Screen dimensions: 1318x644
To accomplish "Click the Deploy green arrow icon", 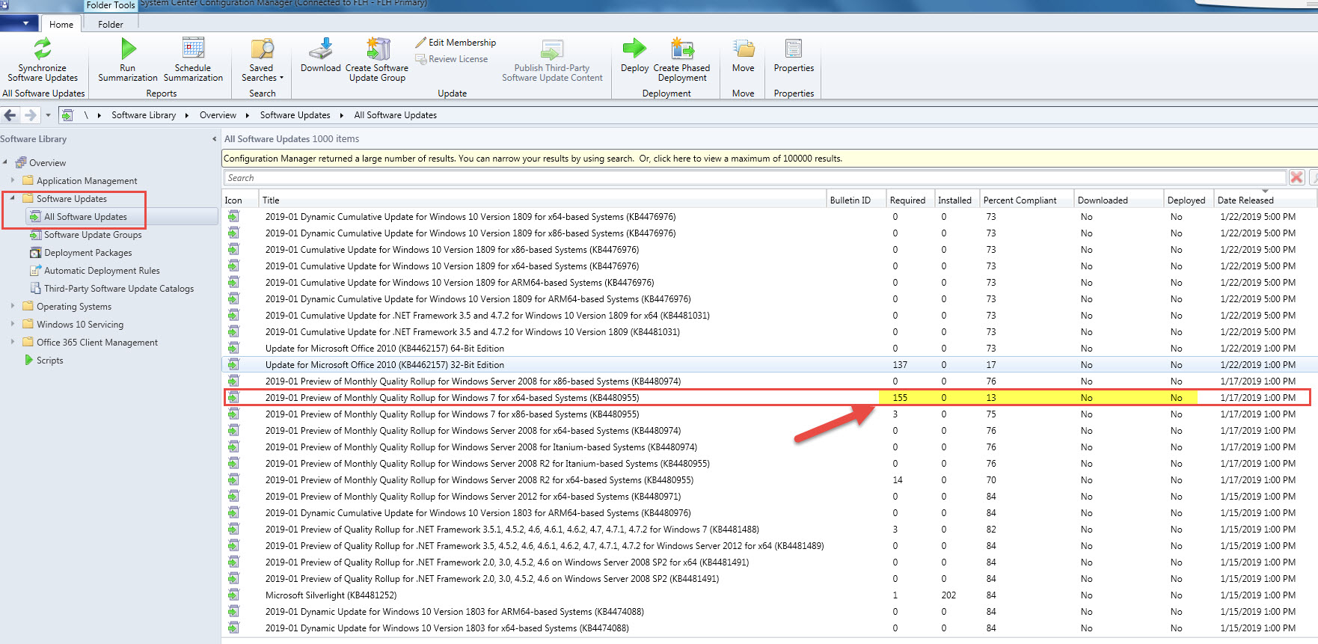I will point(634,49).
